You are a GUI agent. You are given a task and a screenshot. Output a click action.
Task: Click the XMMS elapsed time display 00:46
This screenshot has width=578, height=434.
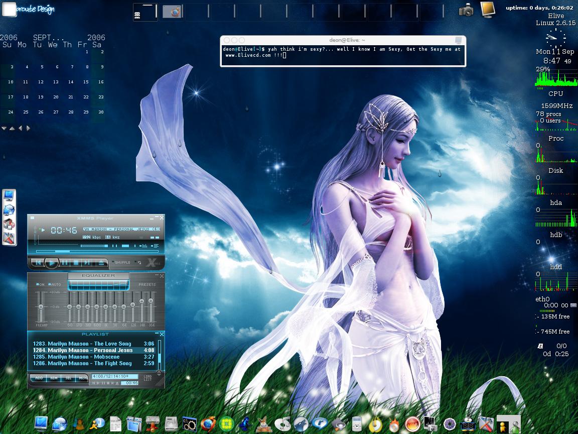coord(64,231)
